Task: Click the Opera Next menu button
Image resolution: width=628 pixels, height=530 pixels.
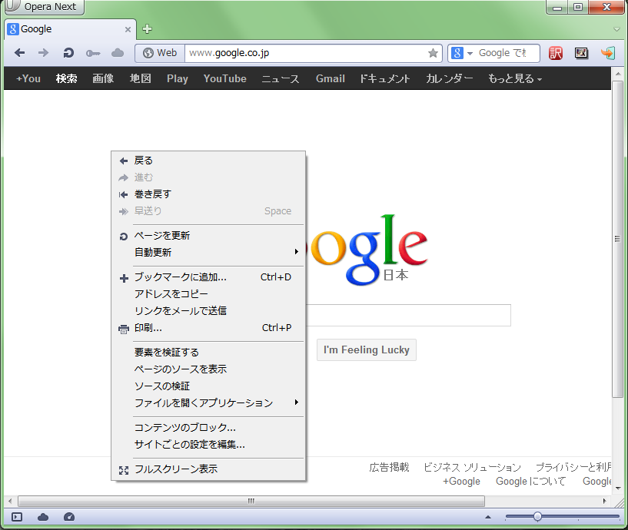Action: (44, 7)
